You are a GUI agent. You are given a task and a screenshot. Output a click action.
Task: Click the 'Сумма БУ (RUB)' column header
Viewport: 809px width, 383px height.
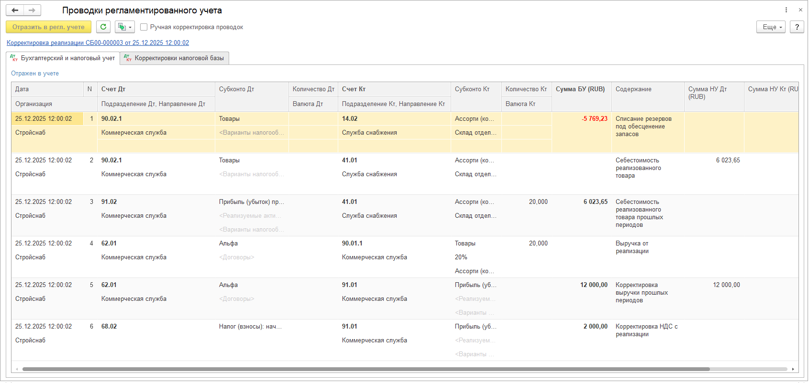pos(580,89)
